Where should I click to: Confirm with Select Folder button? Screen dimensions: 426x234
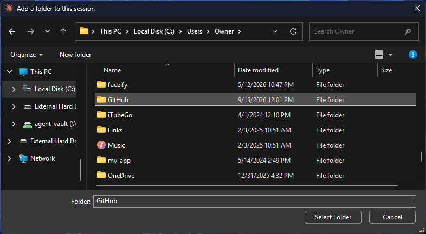point(333,217)
